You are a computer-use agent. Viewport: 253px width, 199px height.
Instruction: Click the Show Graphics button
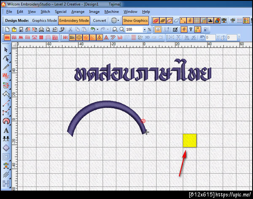pos(135,21)
